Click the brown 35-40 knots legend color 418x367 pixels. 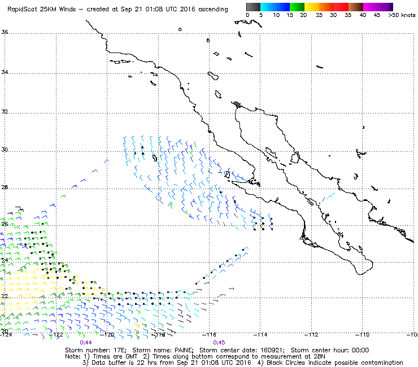[356, 7]
